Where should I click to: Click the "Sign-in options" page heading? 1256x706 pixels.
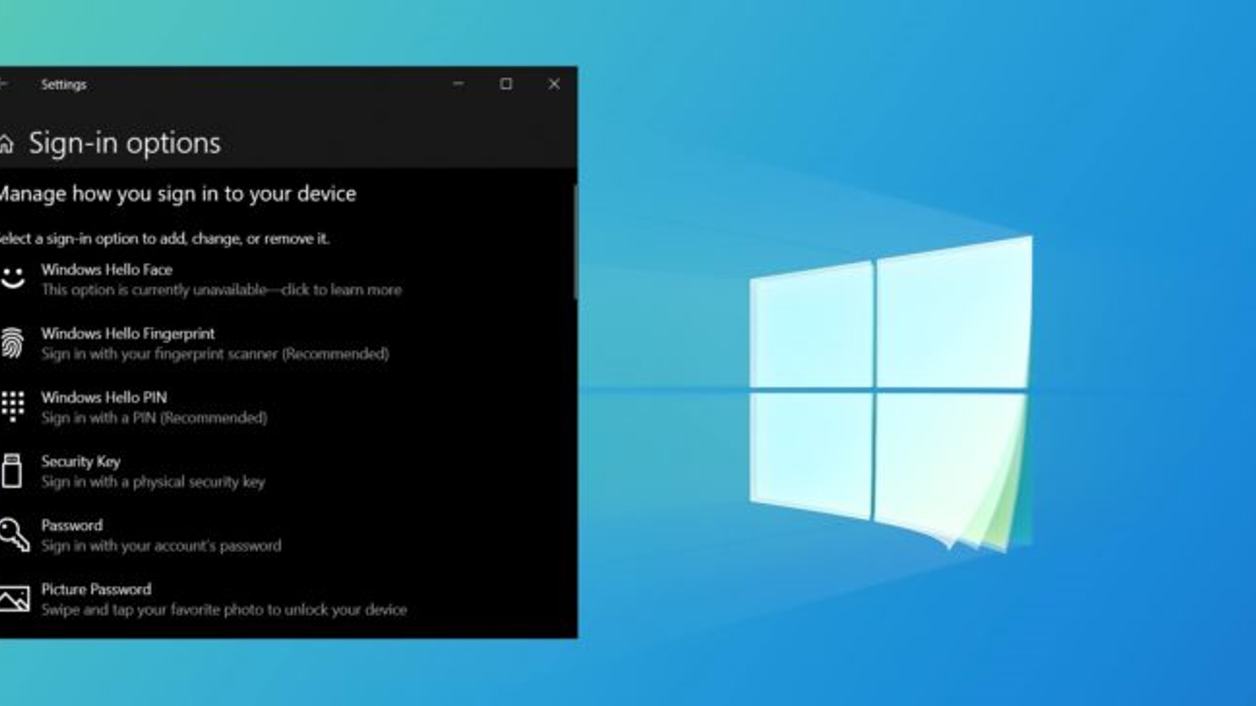point(125,144)
